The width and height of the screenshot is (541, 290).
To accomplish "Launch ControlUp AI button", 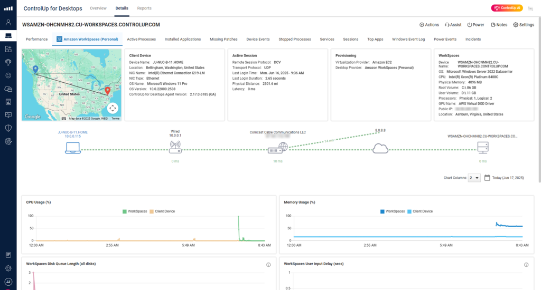I will click(507, 8).
